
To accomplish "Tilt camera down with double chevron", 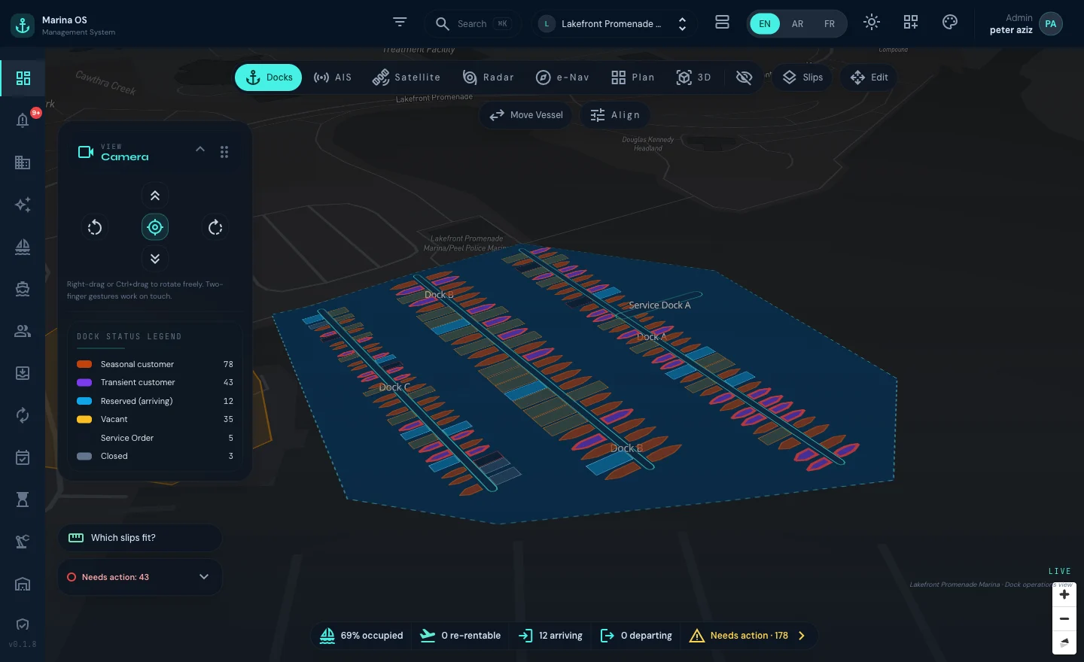I will [x=155, y=259].
